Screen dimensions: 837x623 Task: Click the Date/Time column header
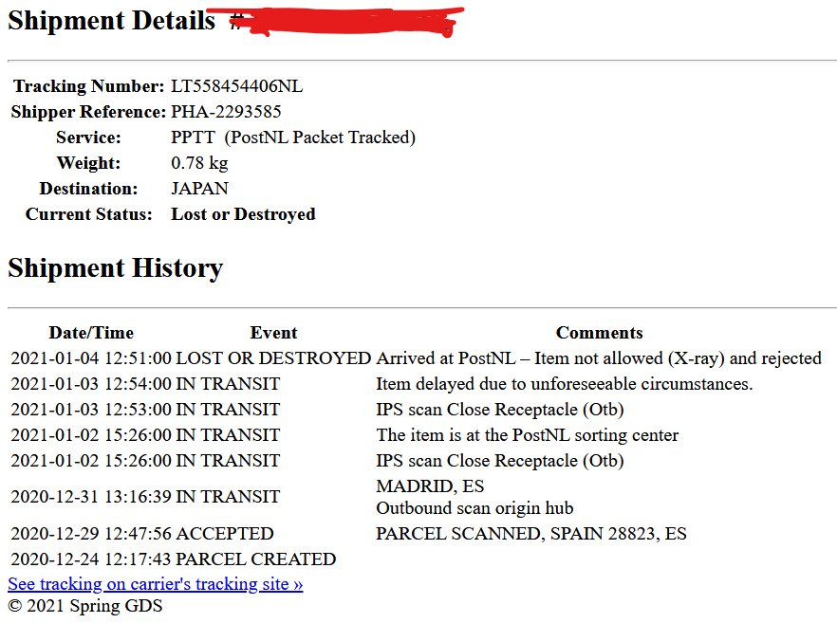[x=91, y=333]
